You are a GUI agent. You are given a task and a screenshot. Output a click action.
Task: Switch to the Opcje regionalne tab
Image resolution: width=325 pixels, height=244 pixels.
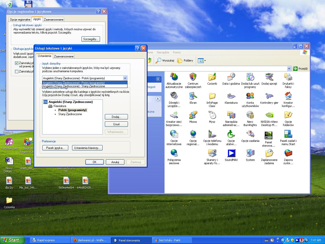click(20, 20)
